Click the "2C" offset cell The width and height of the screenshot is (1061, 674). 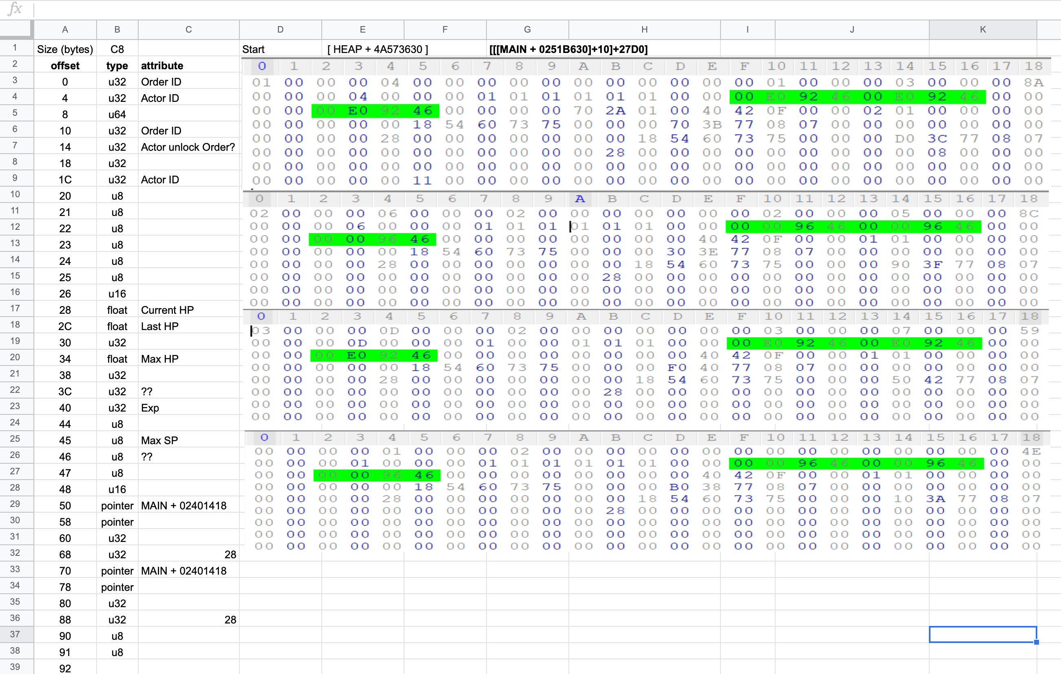pos(65,326)
